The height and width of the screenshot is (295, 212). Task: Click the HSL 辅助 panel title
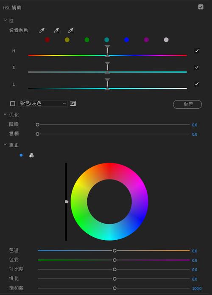point(12,8)
